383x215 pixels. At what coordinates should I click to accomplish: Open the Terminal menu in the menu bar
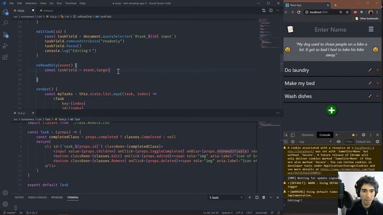[71, 3]
